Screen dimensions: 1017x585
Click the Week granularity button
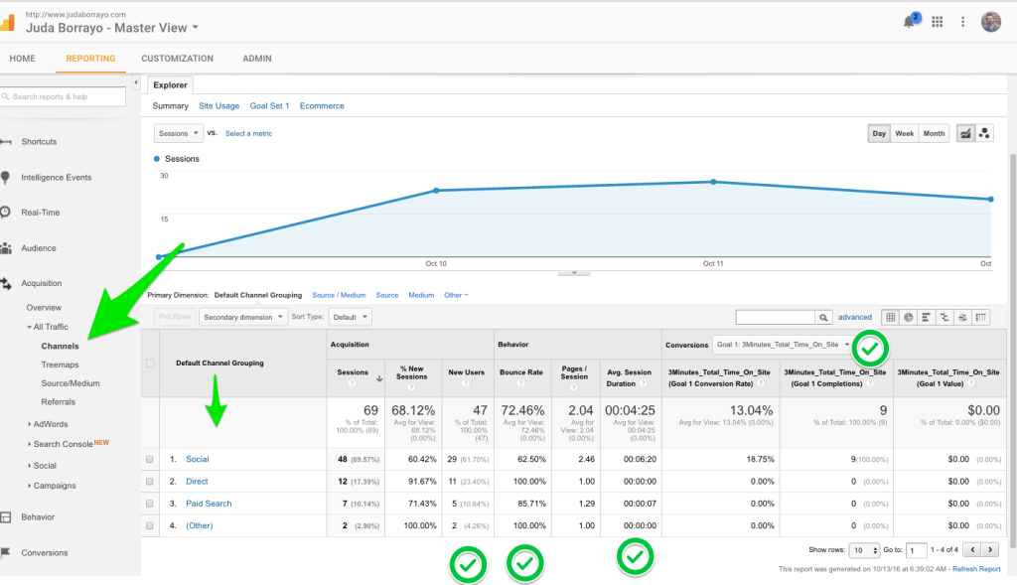coord(904,134)
